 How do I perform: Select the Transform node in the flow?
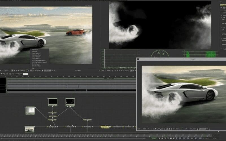[128, 127]
